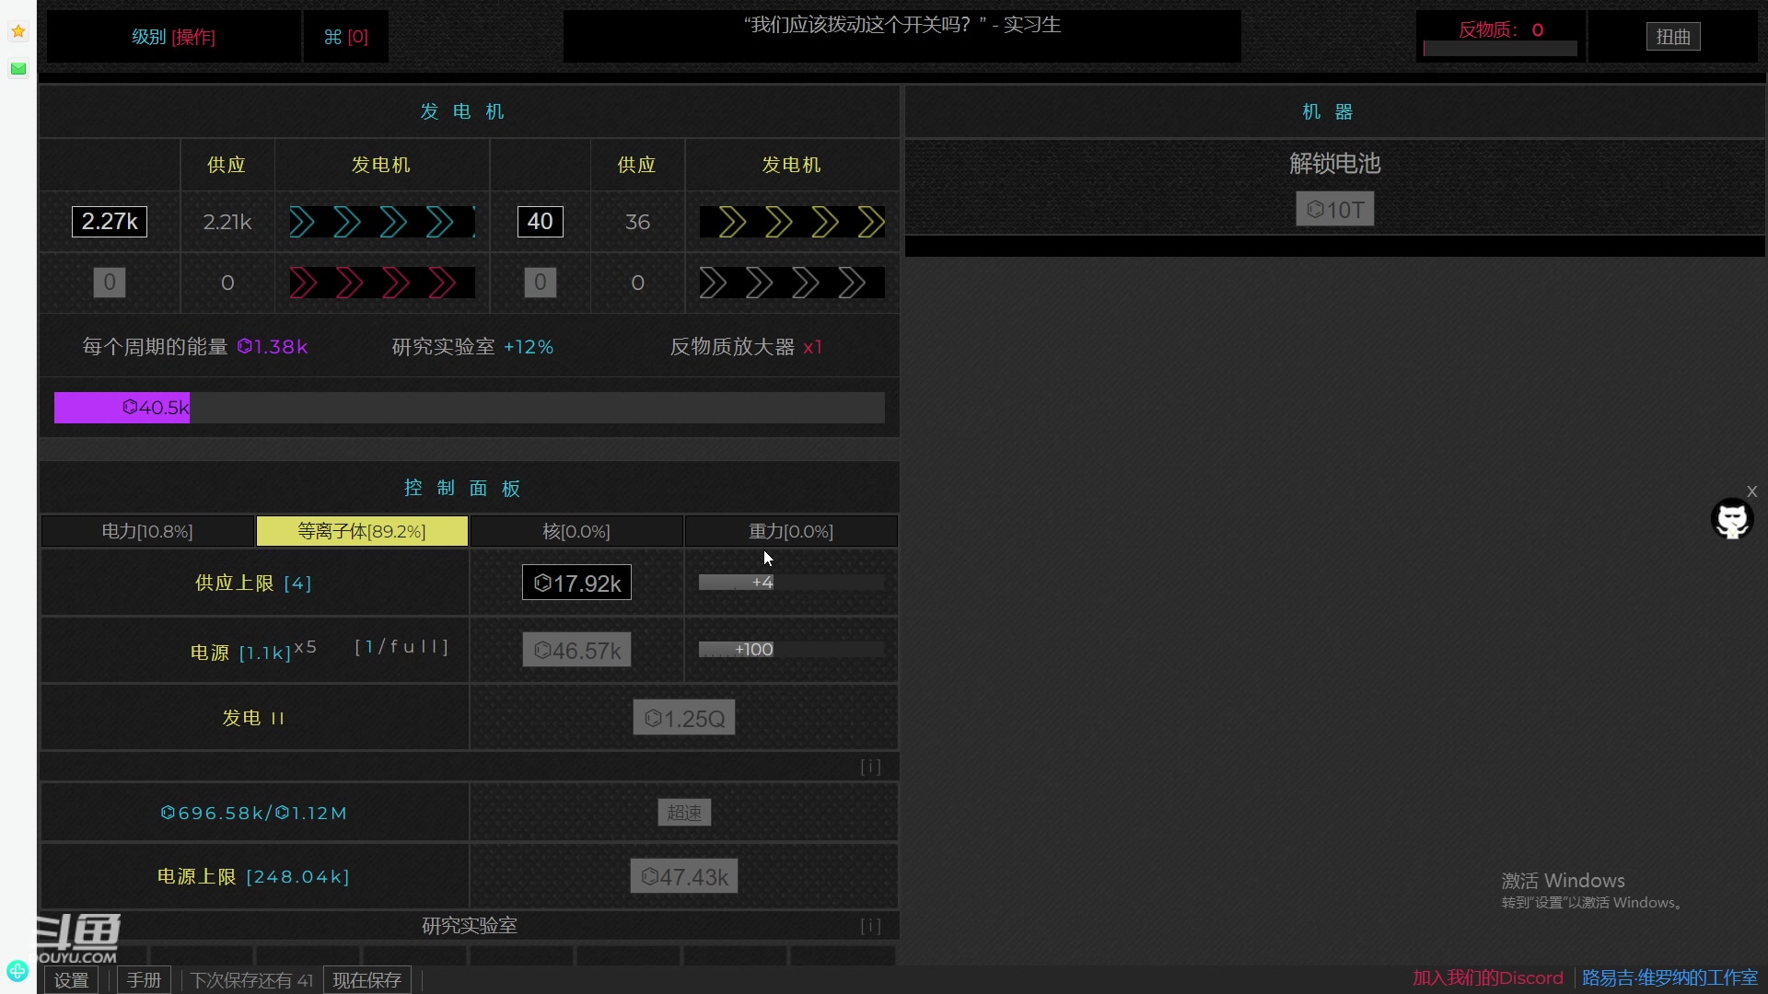Click the red arrows generator bar
Viewport: 1768px width, 994px height.
[382, 283]
